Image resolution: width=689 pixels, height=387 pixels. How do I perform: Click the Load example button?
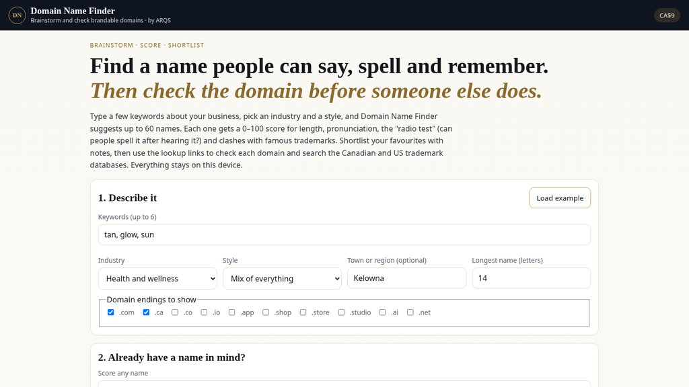point(559,198)
